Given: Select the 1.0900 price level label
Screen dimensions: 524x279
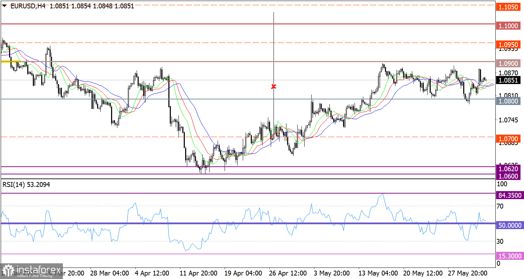Looking at the screenshot, I should click(508, 63).
